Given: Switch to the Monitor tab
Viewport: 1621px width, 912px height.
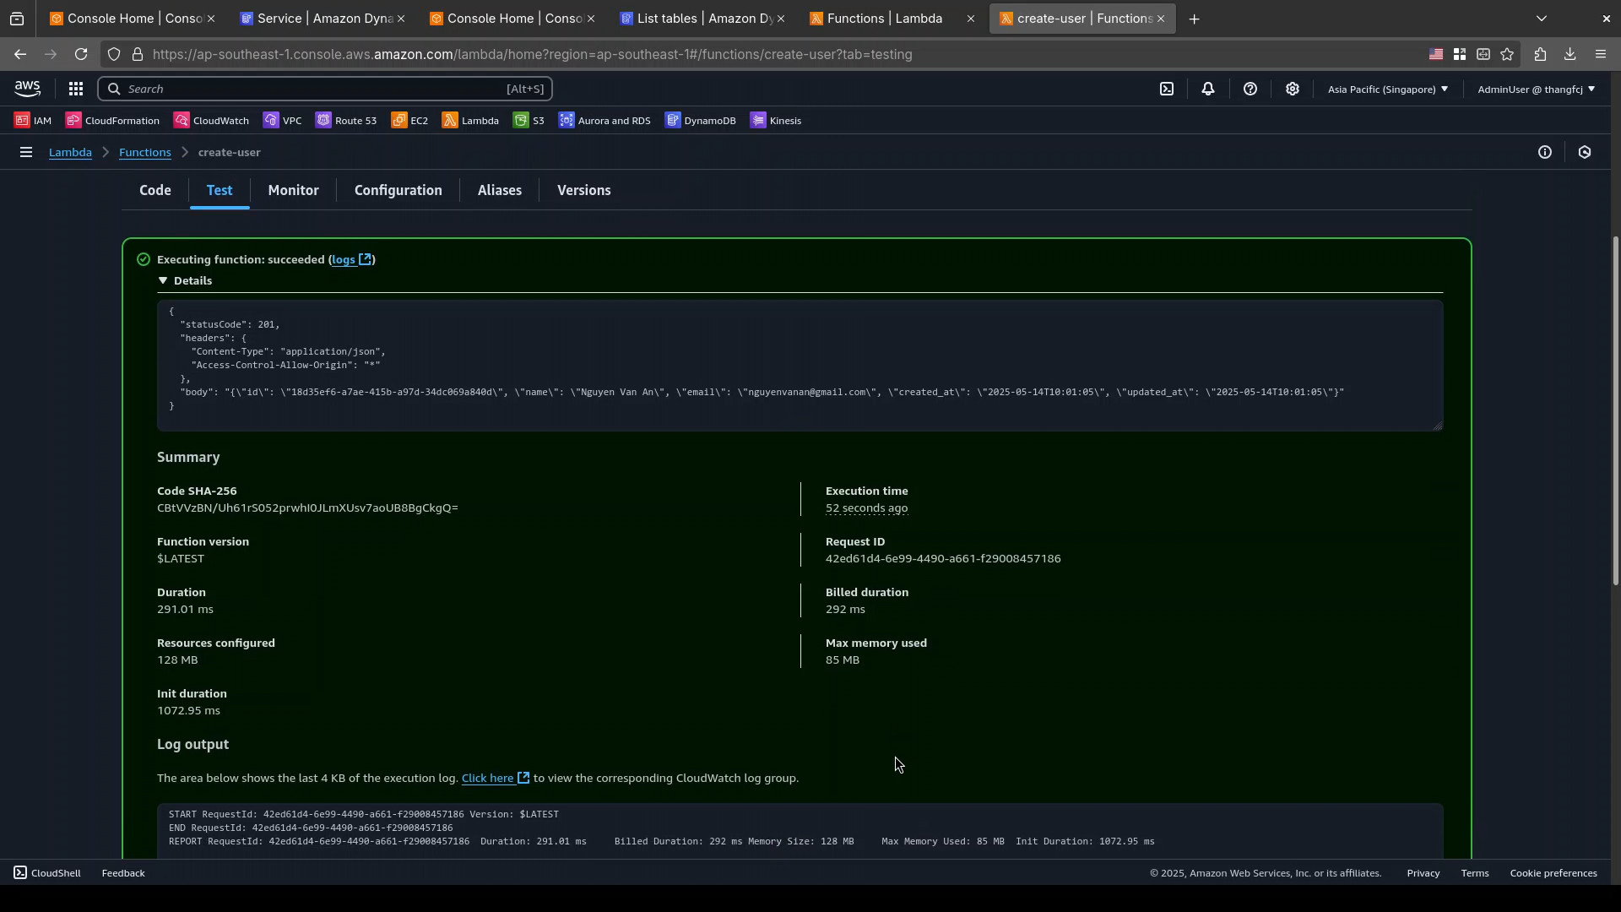Looking at the screenshot, I should tap(293, 191).
